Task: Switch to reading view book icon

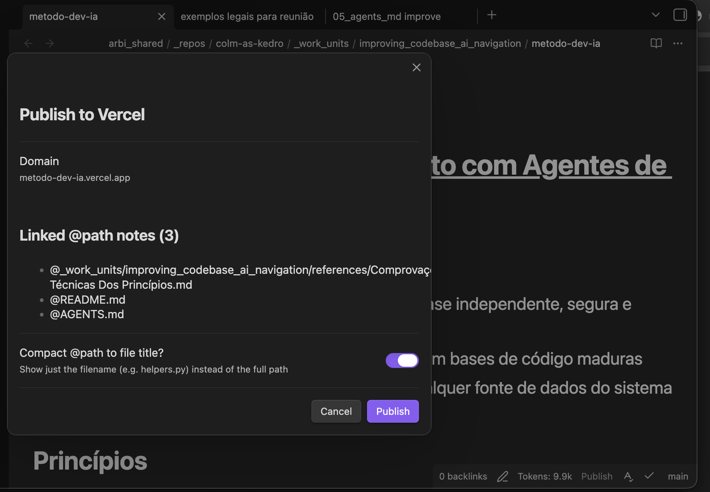Action: tap(656, 44)
